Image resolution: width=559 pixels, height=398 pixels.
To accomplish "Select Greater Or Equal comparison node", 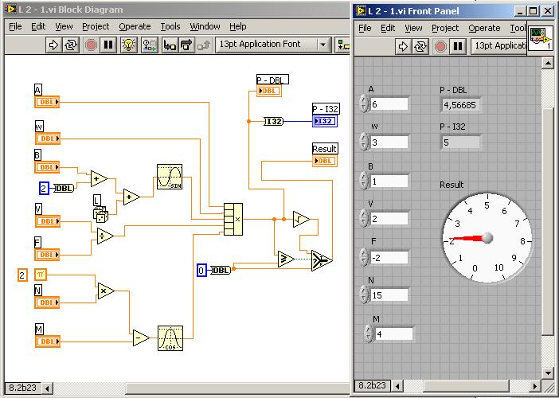I will pyautogui.click(x=287, y=259).
